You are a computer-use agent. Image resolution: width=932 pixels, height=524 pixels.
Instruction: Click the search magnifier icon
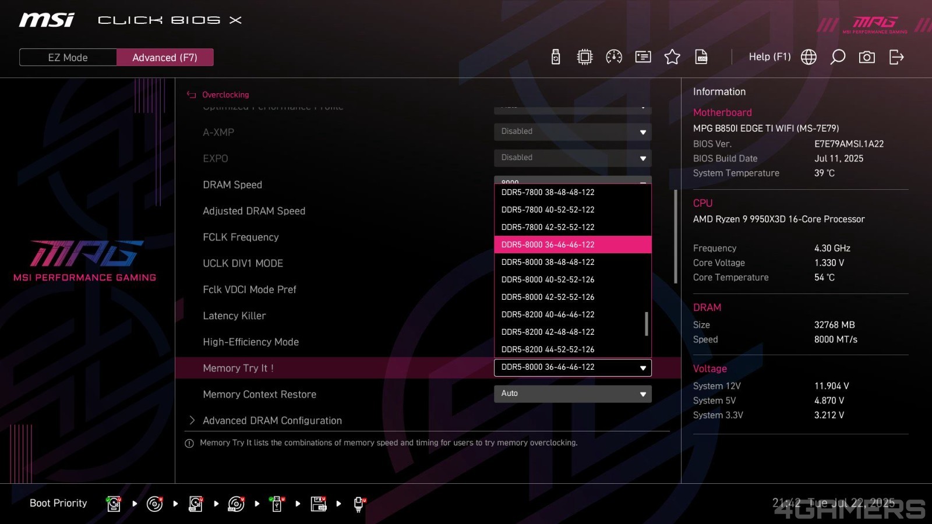click(838, 57)
